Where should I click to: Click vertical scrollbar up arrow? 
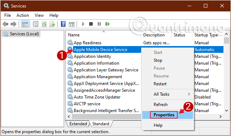pyautogui.click(x=227, y=34)
